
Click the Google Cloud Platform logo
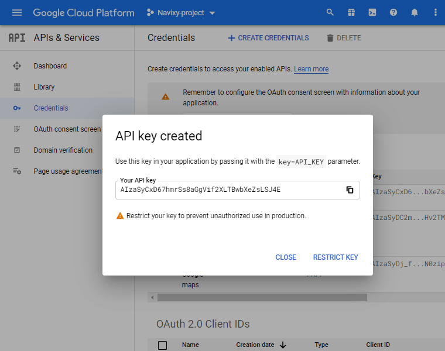83,13
